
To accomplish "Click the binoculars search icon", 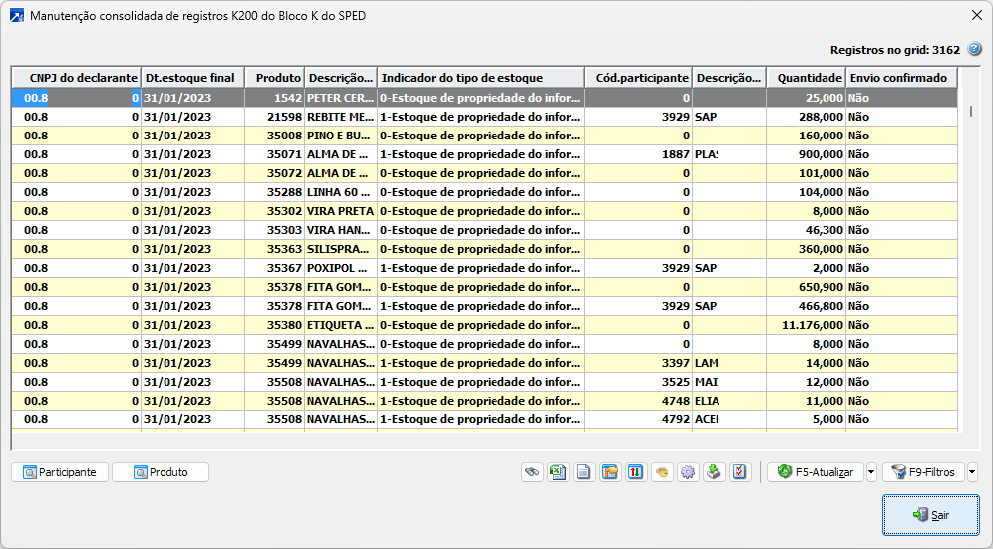I will point(532,472).
